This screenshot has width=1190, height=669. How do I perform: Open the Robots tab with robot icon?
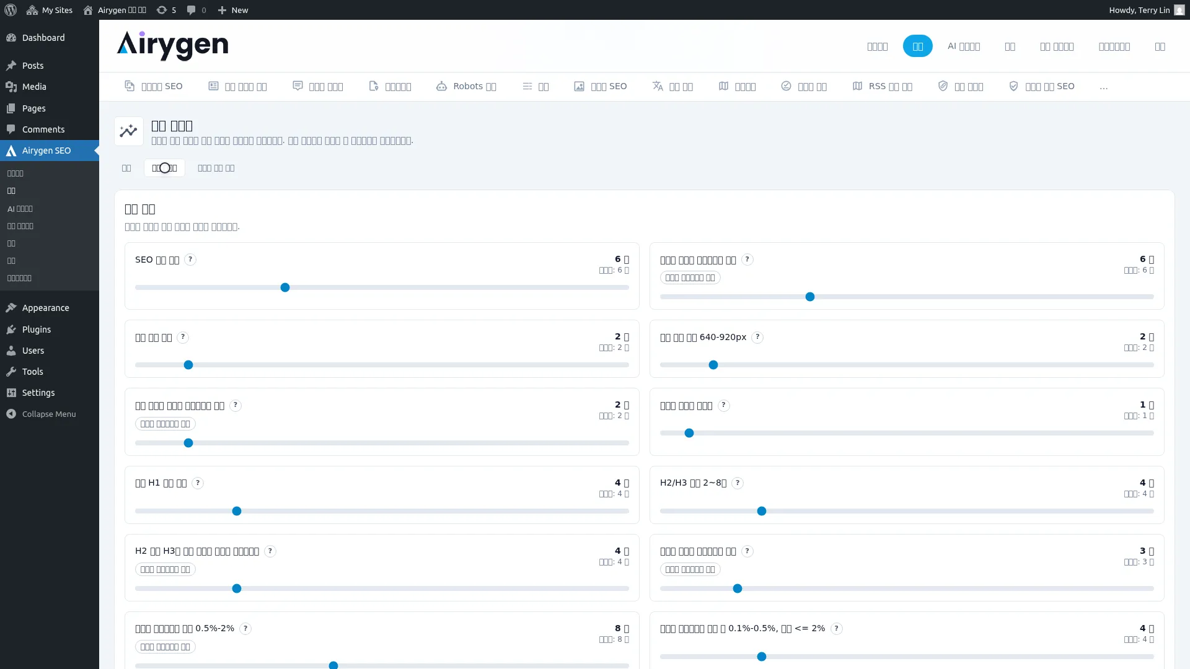tap(466, 86)
